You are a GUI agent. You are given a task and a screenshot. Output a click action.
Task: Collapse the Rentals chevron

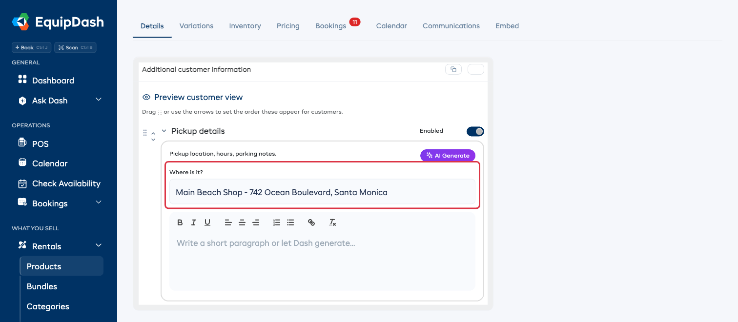98,245
